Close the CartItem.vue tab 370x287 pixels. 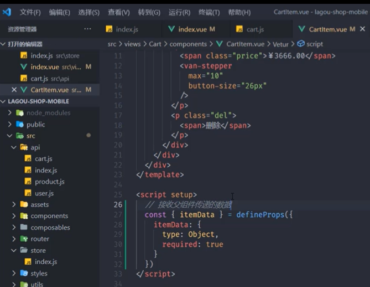pyautogui.click(x=362, y=29)
